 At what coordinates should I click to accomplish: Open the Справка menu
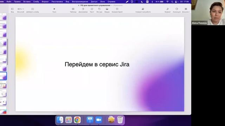[111, 1]
